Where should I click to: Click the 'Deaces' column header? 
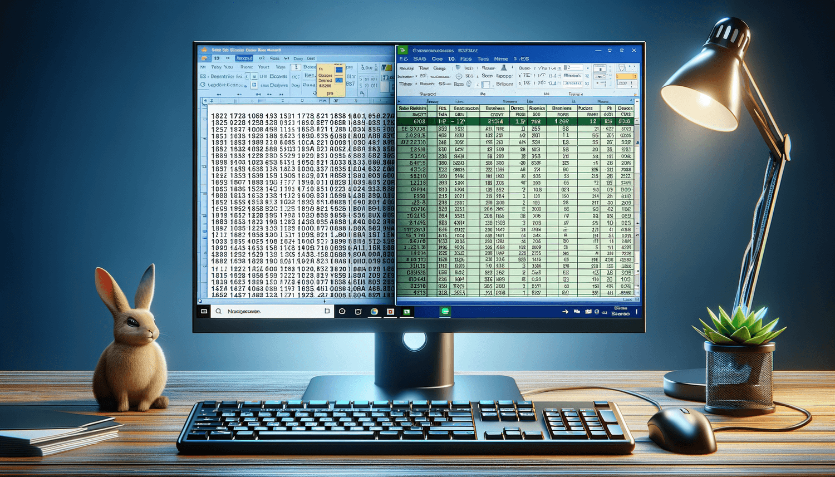pos(625,108)
